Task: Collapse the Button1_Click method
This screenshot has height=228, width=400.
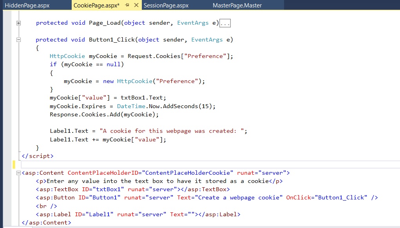Action: coord(19,40)
